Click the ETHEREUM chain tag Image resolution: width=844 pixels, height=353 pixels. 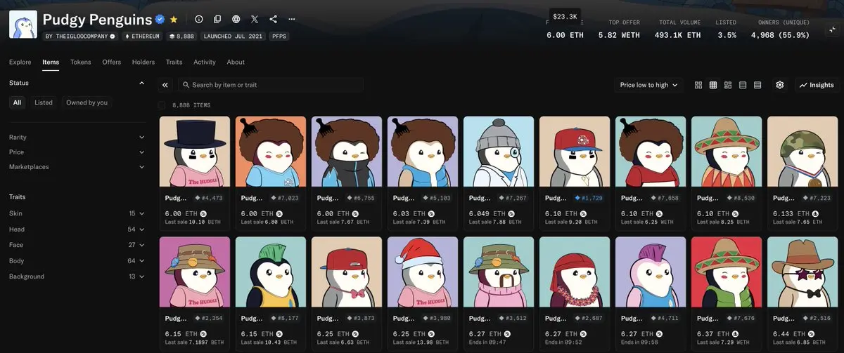tap(141, 36)
